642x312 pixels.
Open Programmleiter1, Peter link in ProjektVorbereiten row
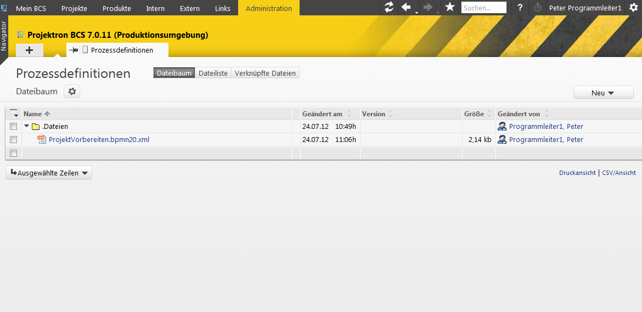pos(546,139)
